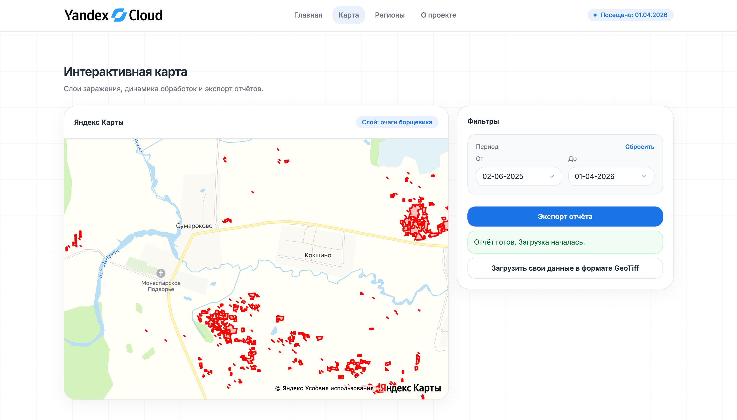This screenshot has height=420, width=737.
Task: Click the Сбросить link in the Период filter
Action: pyautogui.click(x=639, y=147)
